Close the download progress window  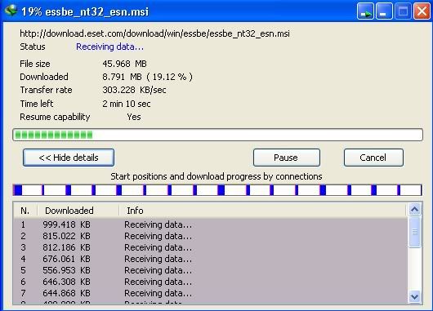[x=422, y=11]
